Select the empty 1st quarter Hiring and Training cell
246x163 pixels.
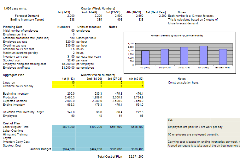(64, 135)
